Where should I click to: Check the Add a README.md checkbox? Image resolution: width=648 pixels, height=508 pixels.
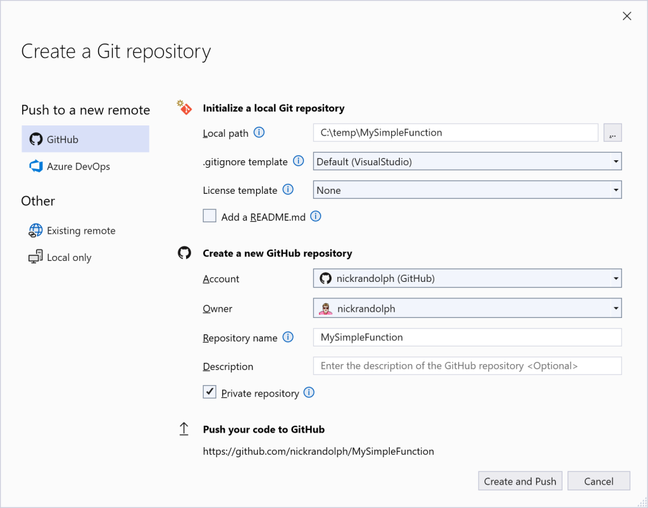209,215
